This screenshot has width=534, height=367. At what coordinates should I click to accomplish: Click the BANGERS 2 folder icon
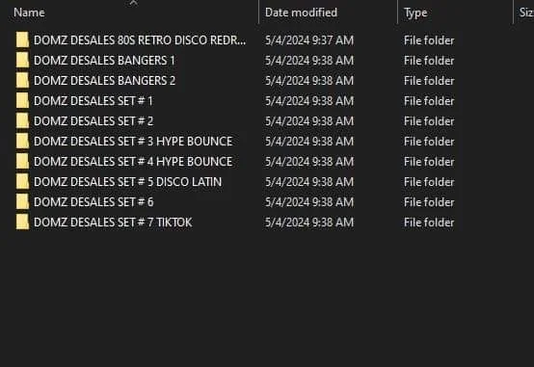point(22,80)
